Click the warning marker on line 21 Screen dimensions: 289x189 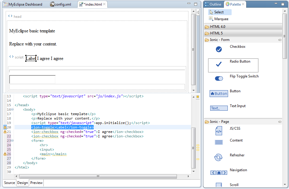pyautogui.click(x=5, y=132)
